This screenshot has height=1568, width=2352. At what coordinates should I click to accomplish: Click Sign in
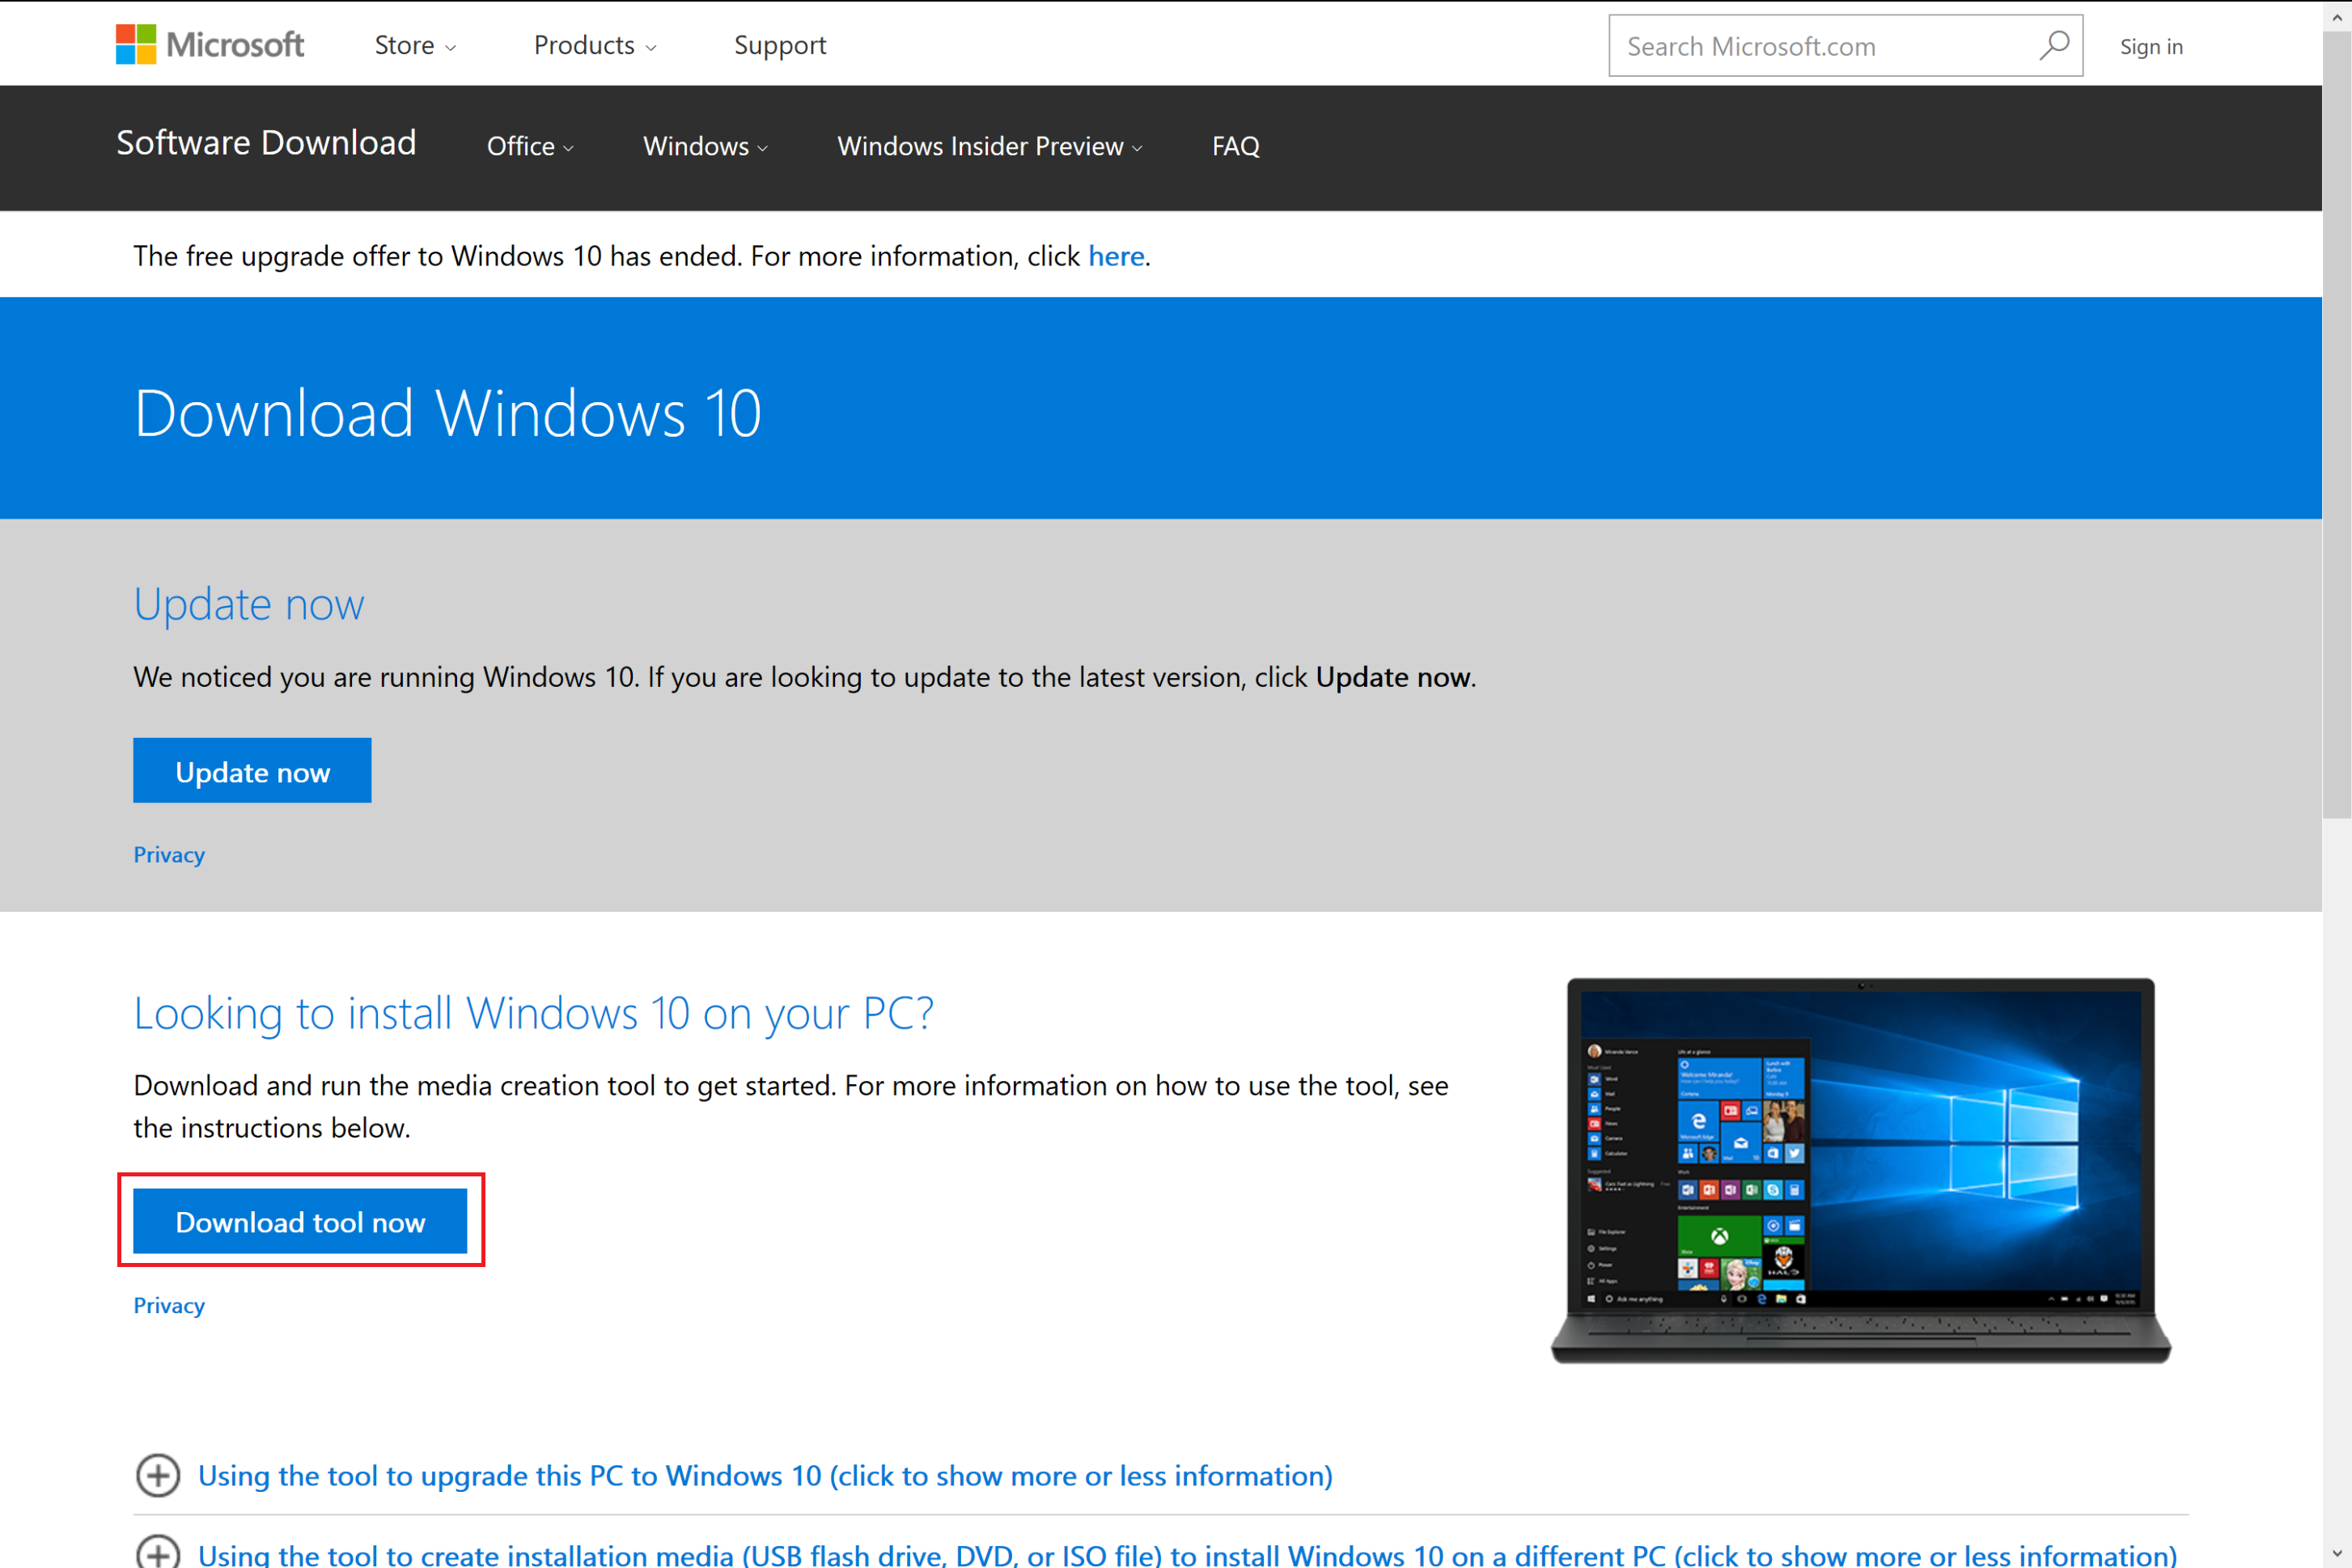point(2151,46)
